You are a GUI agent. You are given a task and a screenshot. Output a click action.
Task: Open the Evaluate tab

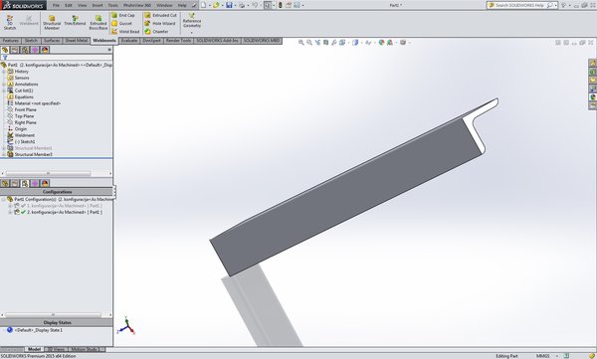point(129,41)
